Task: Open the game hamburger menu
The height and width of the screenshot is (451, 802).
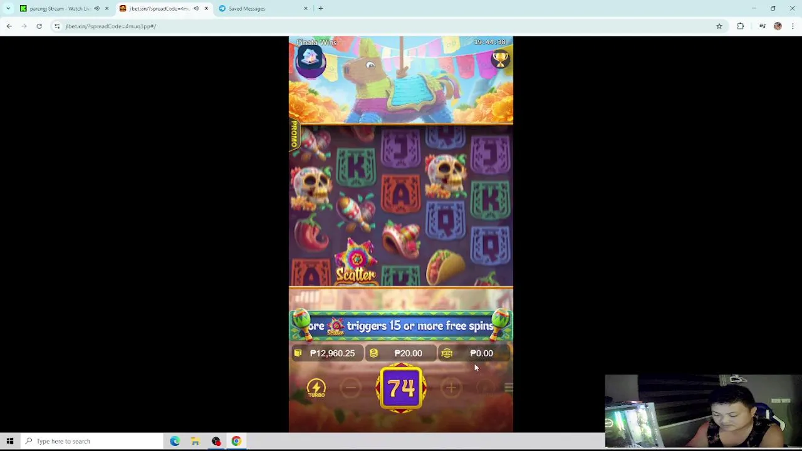Action: point(508,388)
